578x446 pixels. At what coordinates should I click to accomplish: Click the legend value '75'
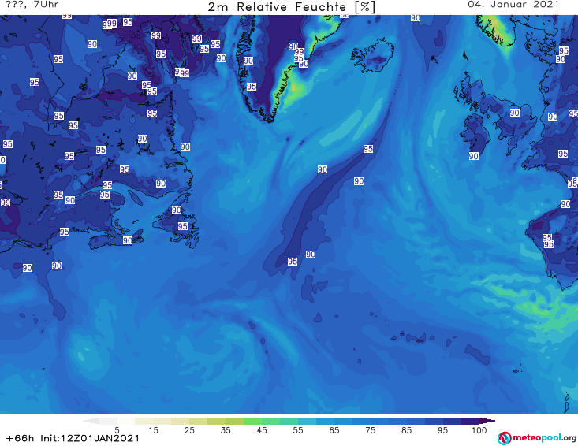371,430
